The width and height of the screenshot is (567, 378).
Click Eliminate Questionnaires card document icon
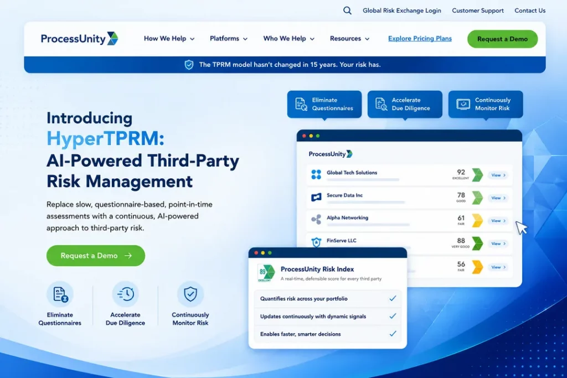[x=301, y=104]
